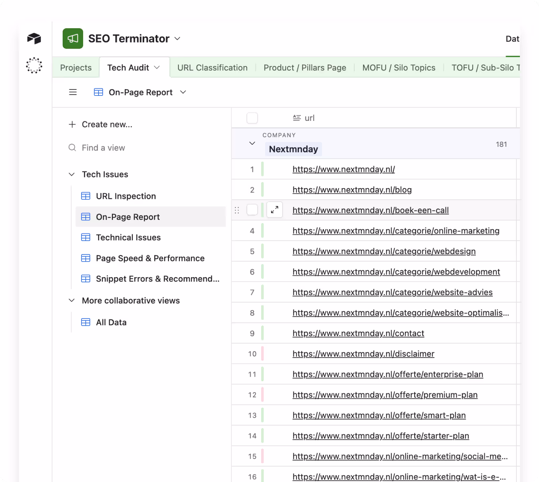Click the Data tab at top right
Image resolution: width=539 pixels, height=482 pixels.
pos(512,39)
